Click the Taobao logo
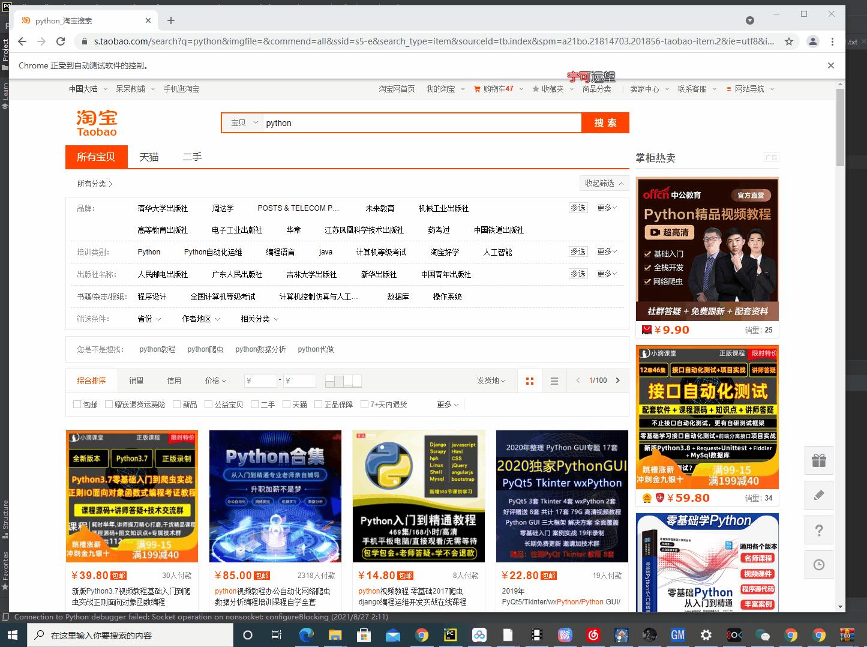 96,122
